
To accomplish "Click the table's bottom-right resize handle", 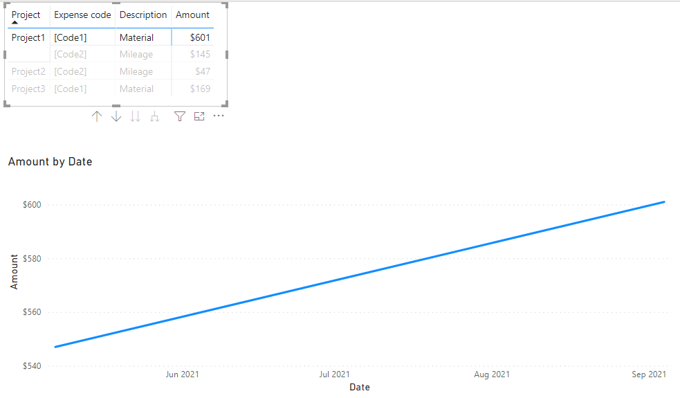I will [x=225, y=104].
